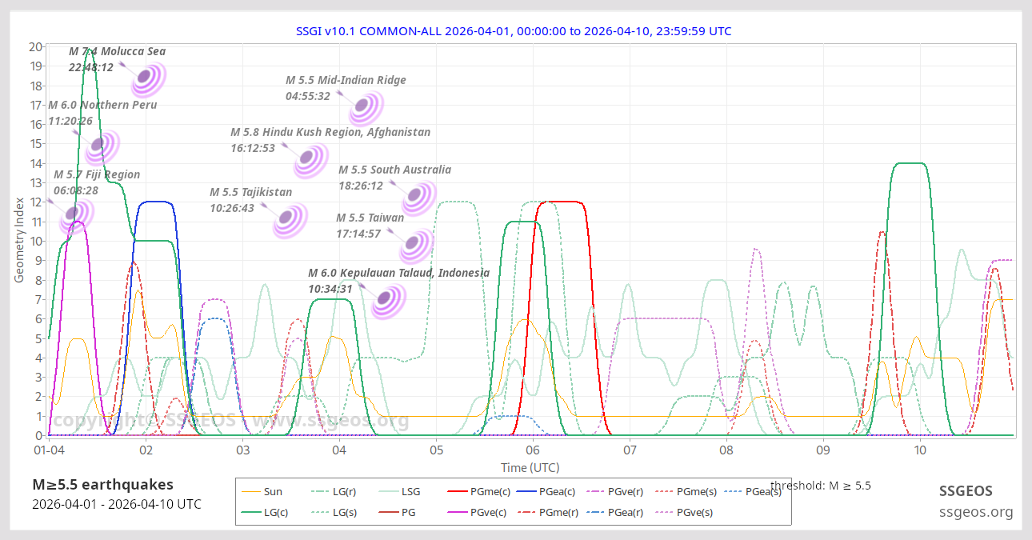Click the Geometry Index axis label
Image resolution: width=1032 pixels, height=540 pixels.
tap(19, 242)
